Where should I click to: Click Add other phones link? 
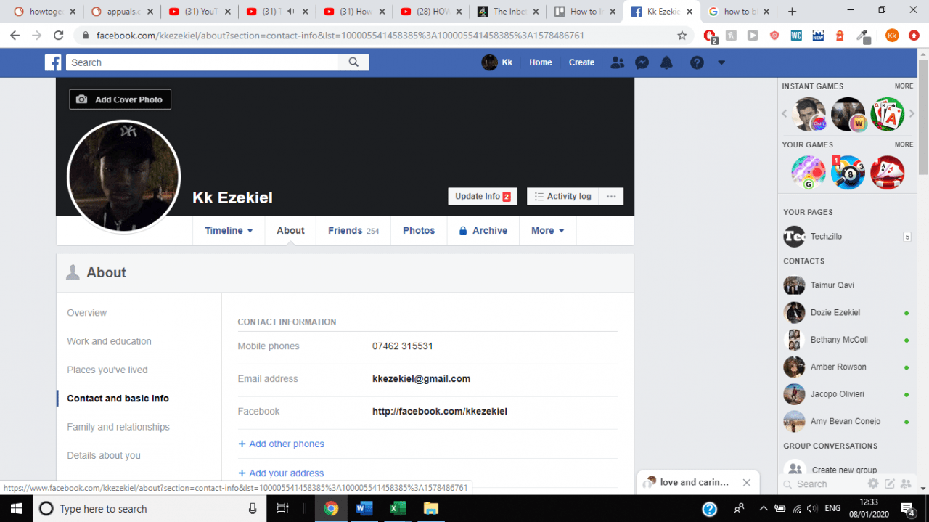click(x=281, y=444)
